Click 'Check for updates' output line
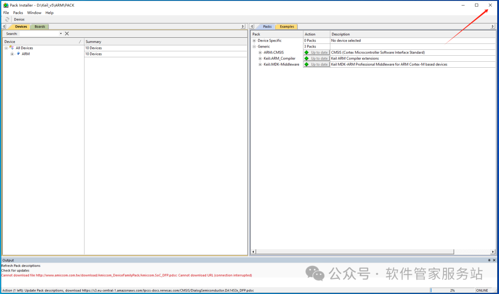The width and height of the screenshot is (499, 294). pyautogui.click(x=15, y=270)
